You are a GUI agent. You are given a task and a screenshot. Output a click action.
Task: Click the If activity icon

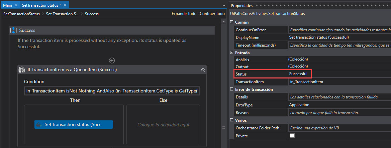(x=21, y=70)
